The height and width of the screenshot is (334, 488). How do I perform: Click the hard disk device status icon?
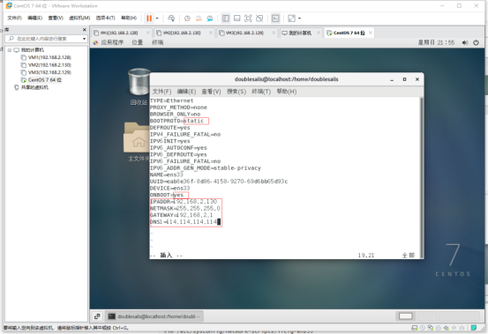(x=414, y=328)
